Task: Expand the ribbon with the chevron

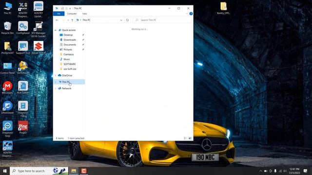Action: [x=187, y=14]
